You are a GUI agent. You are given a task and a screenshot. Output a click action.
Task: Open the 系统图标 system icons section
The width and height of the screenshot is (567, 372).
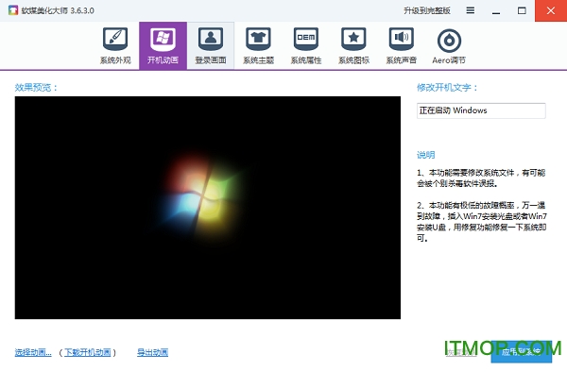(x=353, y=45)
